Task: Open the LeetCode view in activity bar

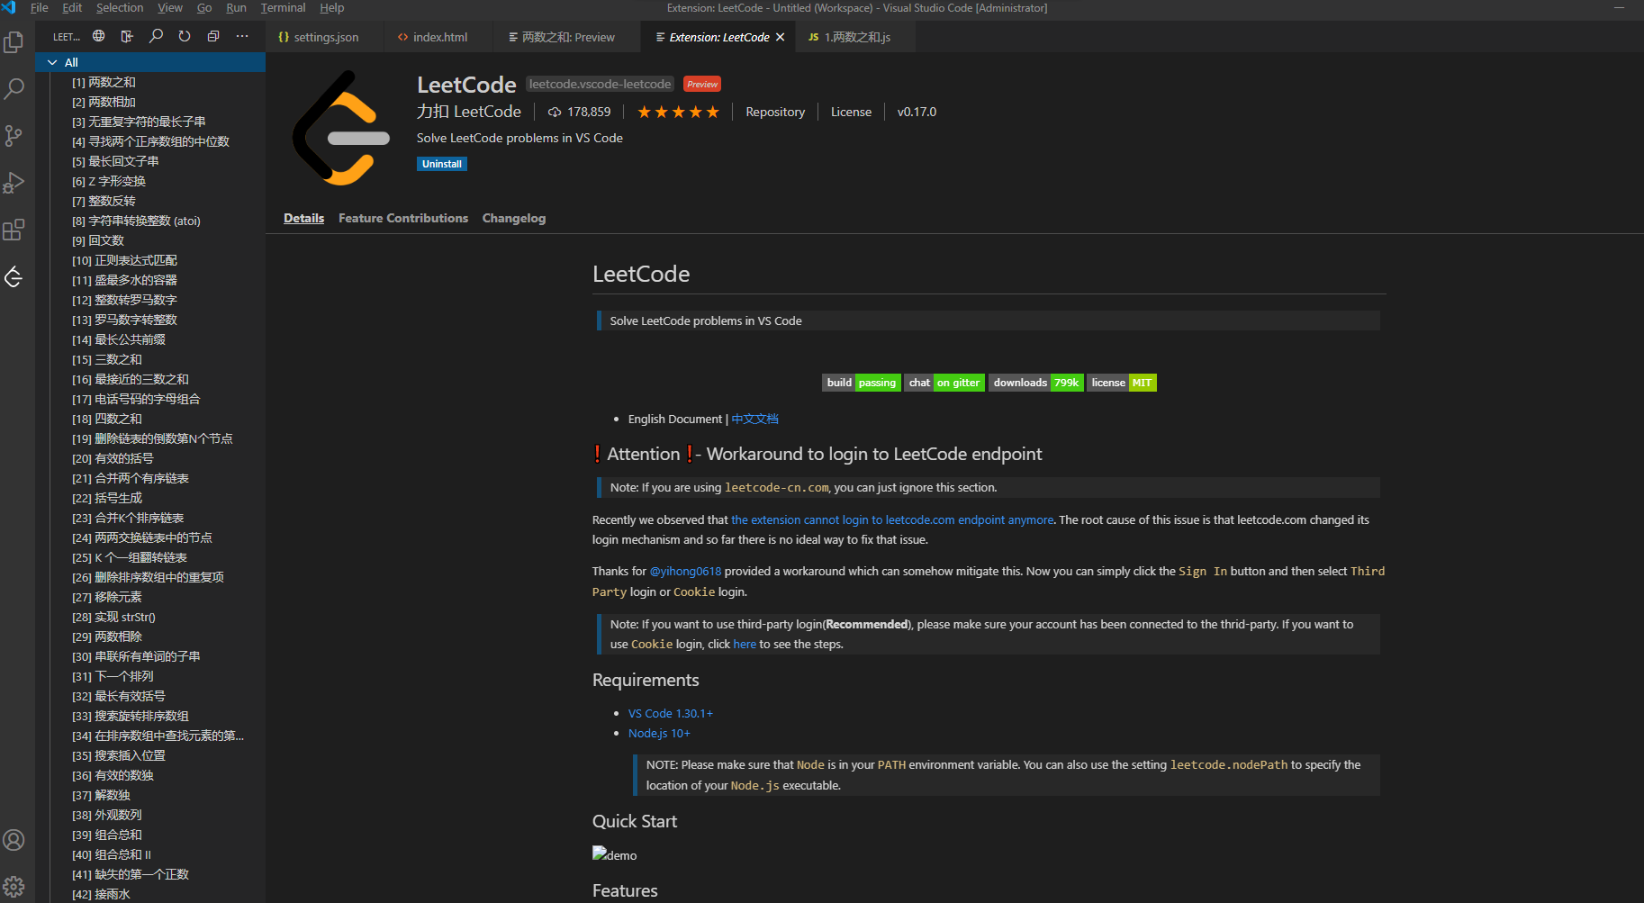Action: coord(14,276)
